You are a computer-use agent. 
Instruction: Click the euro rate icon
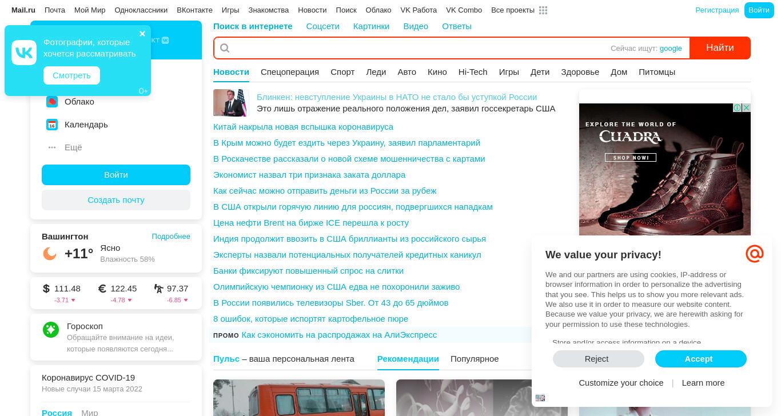coord(102,289)
